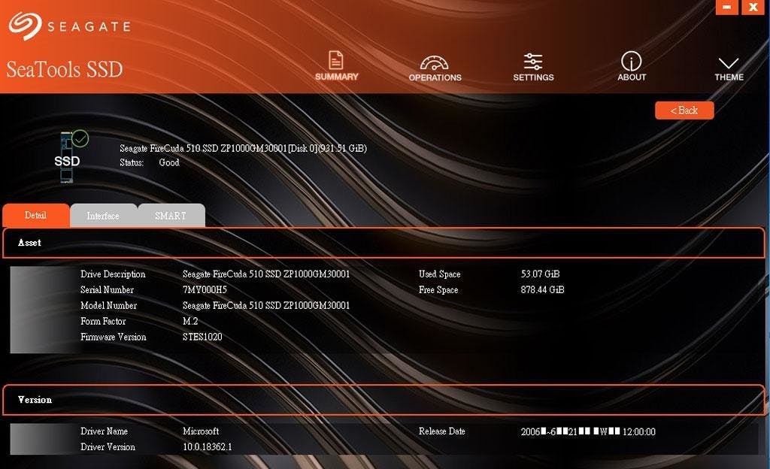The width and height of the screenshot is (770, 469).
Task: Click firmware version STES1020
Action: (202, 337)
